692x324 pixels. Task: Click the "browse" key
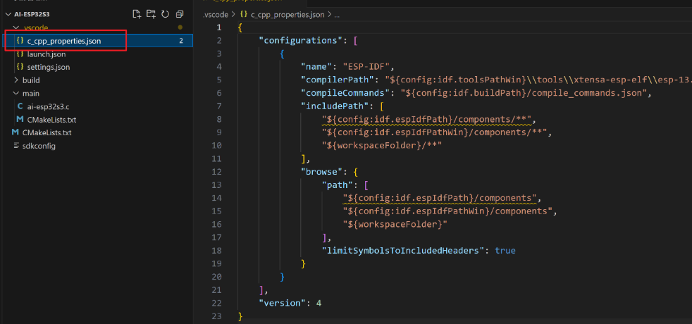pyautogui.click(x=322, y=171)
